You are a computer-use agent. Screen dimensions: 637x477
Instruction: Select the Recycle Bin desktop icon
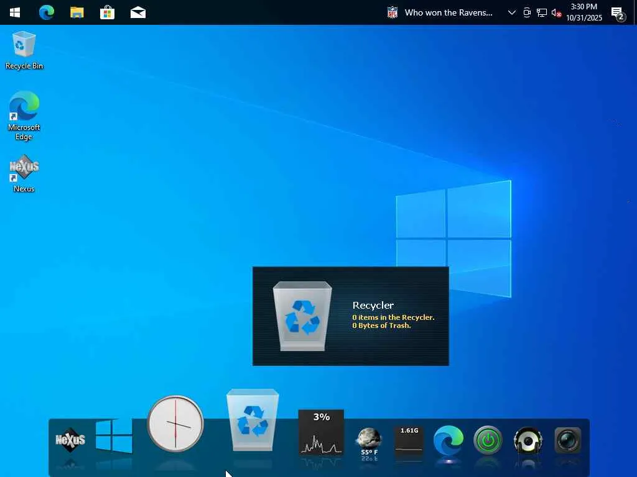tap(24, 50)
